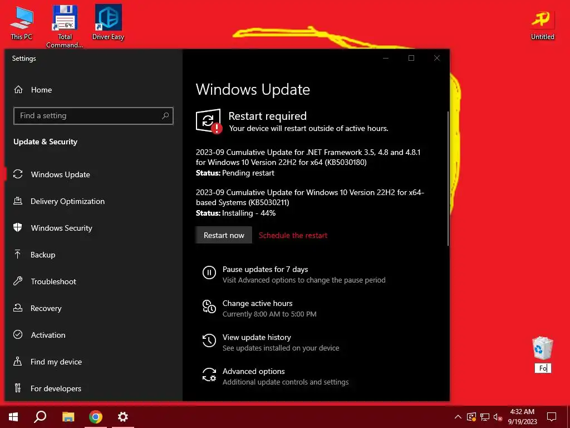The image size is (570, 428).
Task: Show hidden system tray icons
Action: point(458,417)
